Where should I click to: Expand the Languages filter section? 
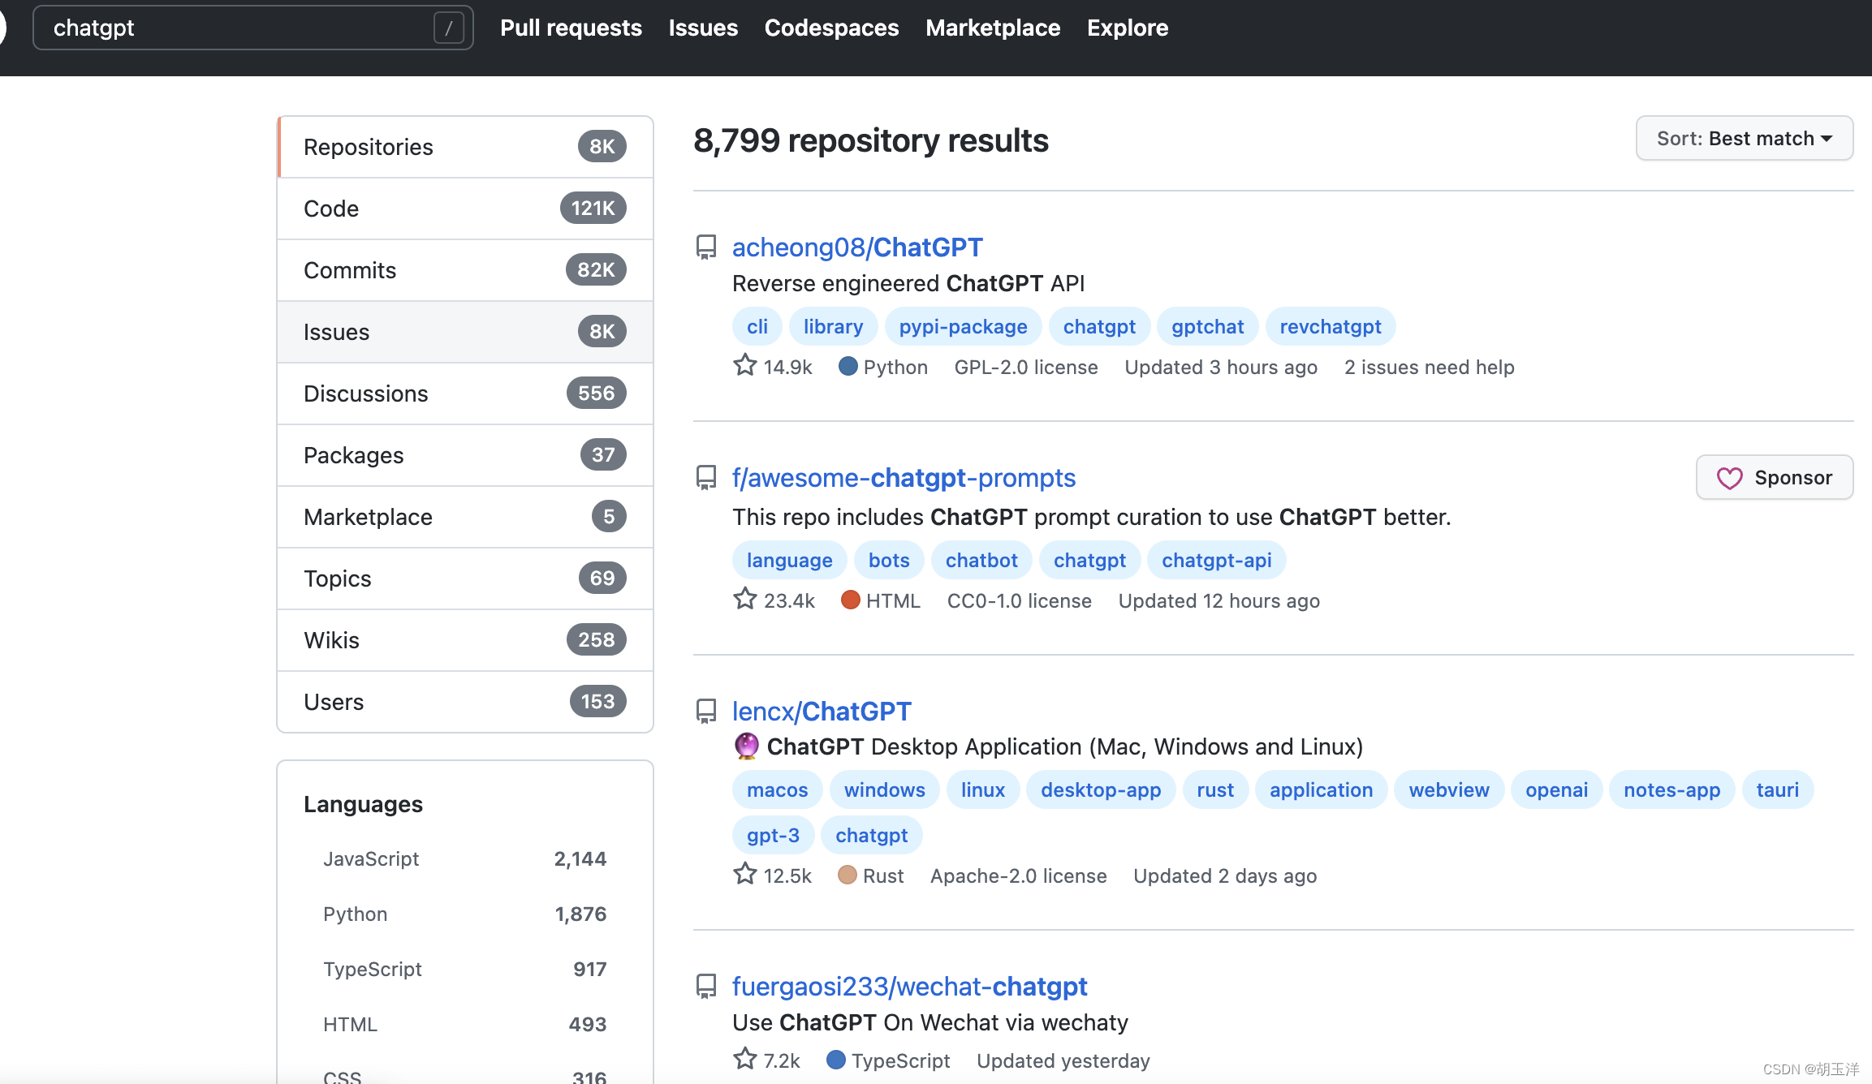click(x=361, y=804)
